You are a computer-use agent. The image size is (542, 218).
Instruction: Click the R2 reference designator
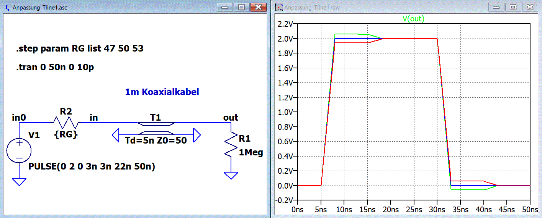coord(66,111)
